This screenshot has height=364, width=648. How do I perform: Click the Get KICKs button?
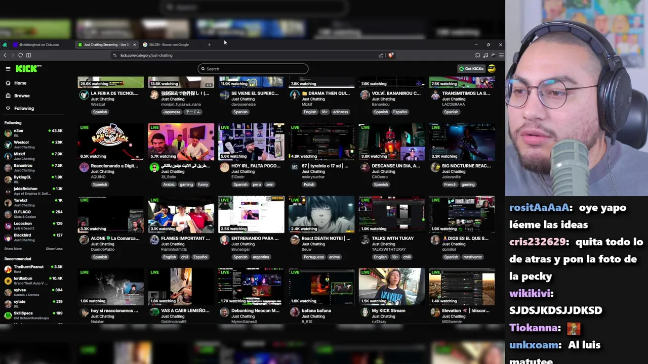pyautogui.click(x=471, y=69)
